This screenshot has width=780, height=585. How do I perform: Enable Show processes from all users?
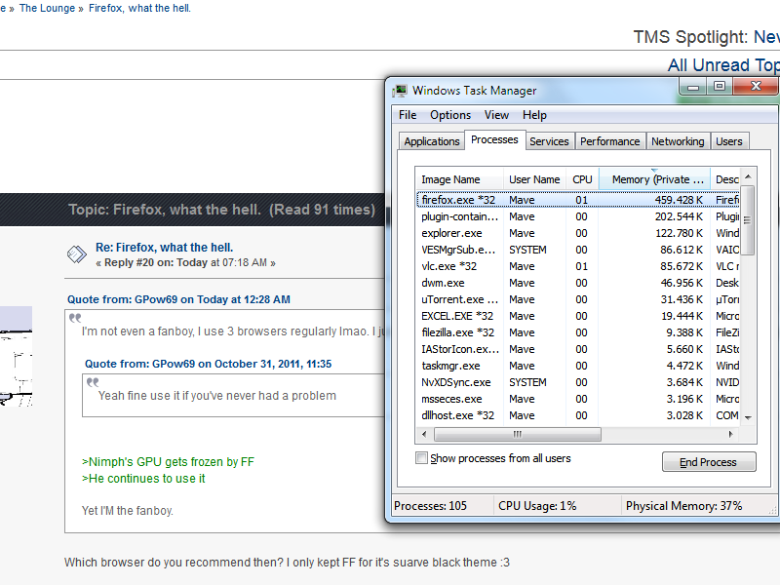(421, 457)
